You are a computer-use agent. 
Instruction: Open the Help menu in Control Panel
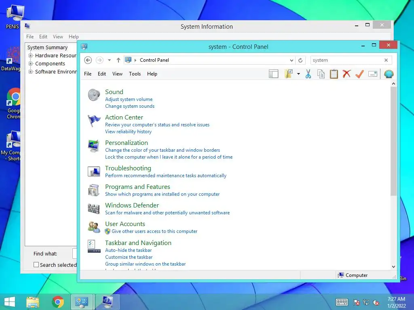pyautogui.click(x=152, y=74)
